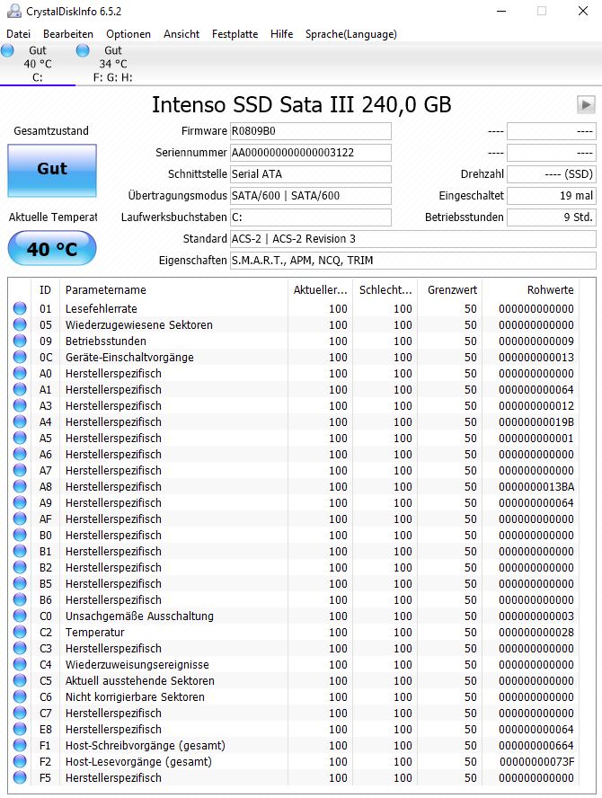Click the blue health dot for C: drive
Screen dimensions: 602x798
point(7,50)
